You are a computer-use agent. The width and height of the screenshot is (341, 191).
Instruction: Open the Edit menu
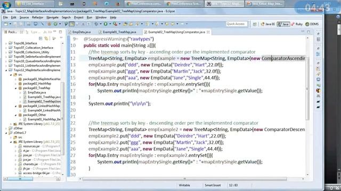click(x=14, y=18)
